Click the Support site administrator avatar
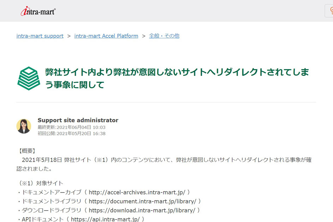The height and width of the screenshot is (222, 333). pos(24,126)
